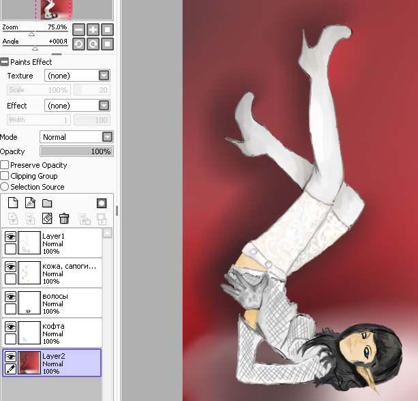Hide the кофта layer
The height and width of the screenshot is (401, 418).
[x=10, y=327]
